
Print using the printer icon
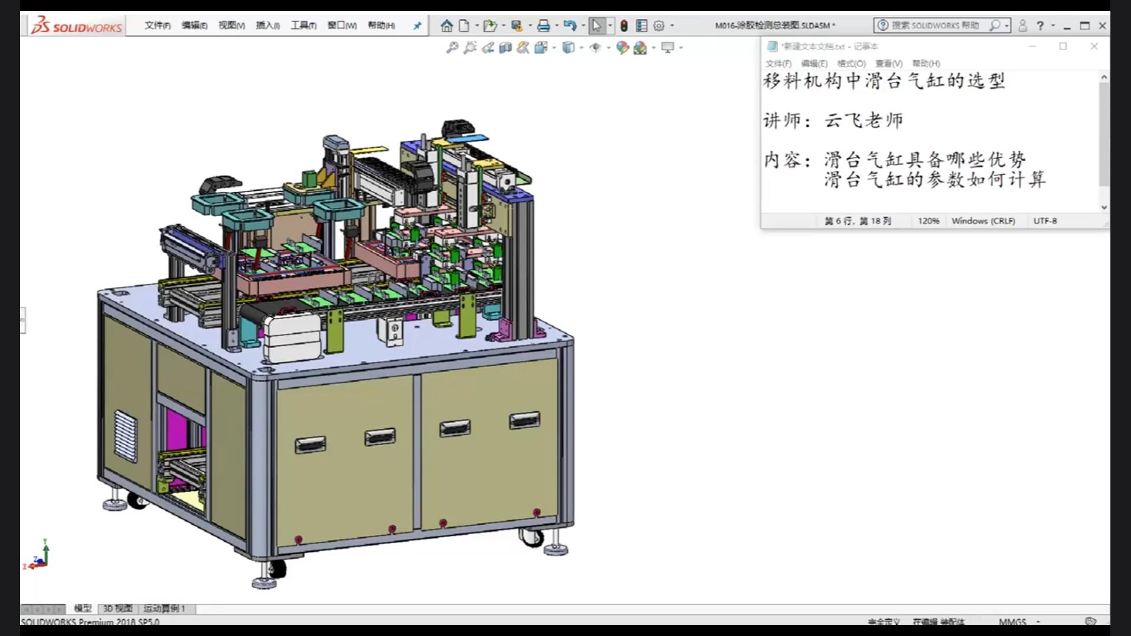[544, 25]
